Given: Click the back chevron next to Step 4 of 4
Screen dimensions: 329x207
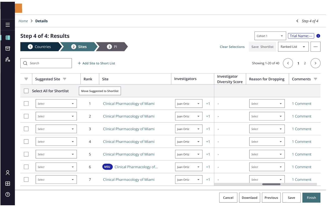Looking at the screenshot, I should 297,21.
